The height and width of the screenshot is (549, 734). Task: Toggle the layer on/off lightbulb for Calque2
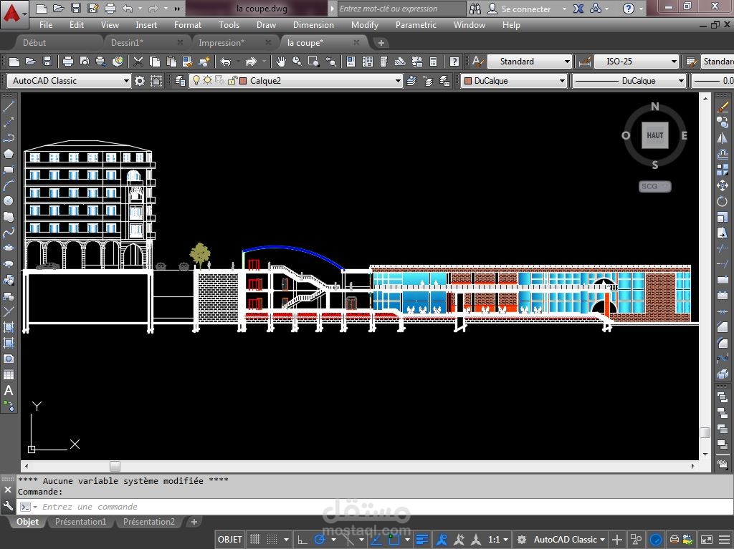pos(196,81)
